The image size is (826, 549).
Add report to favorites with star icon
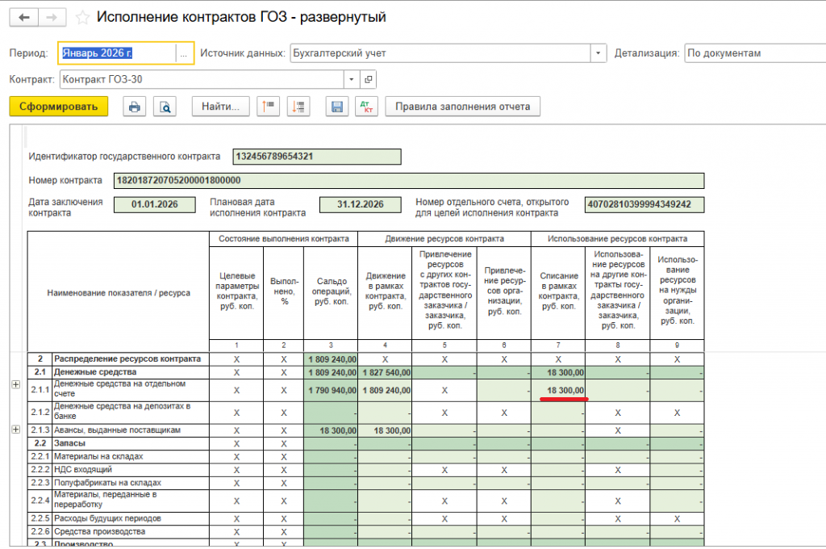[82, 18]
